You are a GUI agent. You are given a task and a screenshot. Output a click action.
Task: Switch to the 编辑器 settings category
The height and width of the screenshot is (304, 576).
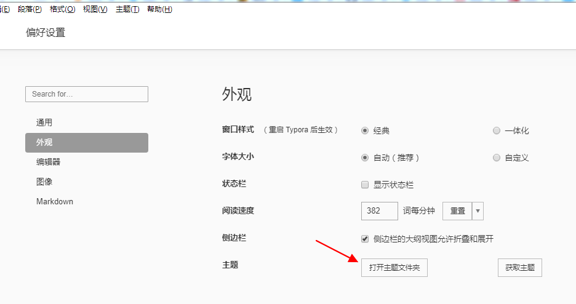(48, 162)
